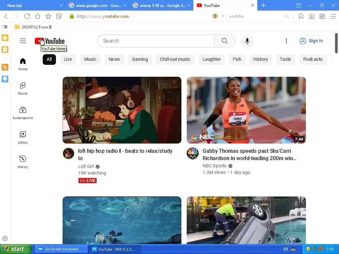Screen dimensions: 339x254
Task: Open the NBC Sports channel name link
Action: 215,166
